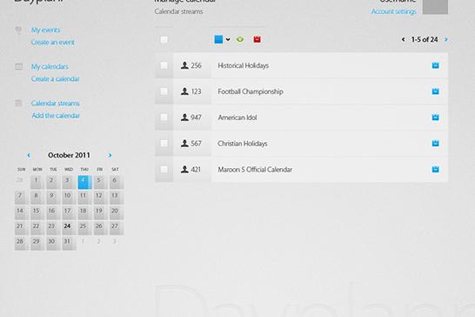Select the Christian Holidays calendar name
The width and height of the screenshot is (475, 317).
click(x=243, y=144)
